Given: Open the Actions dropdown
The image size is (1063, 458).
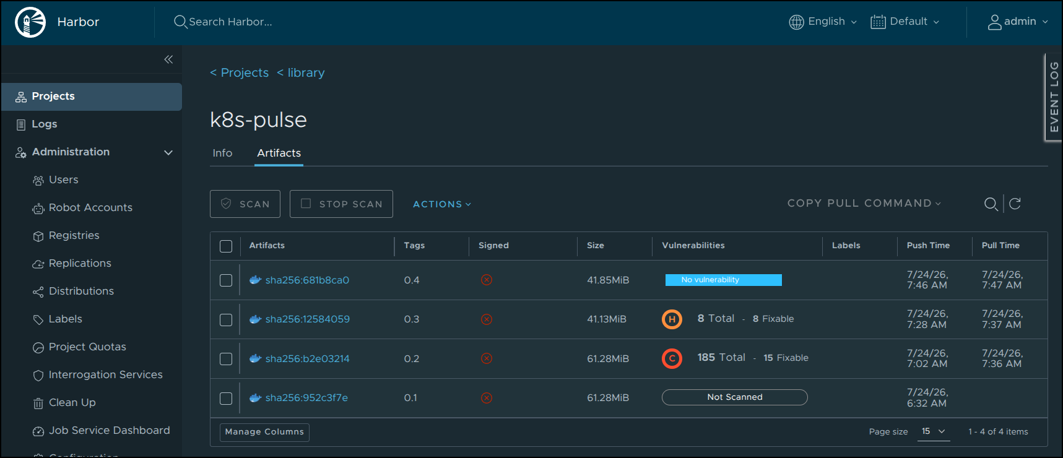Looking at the screenshot, I should click(x=442, y=204).
